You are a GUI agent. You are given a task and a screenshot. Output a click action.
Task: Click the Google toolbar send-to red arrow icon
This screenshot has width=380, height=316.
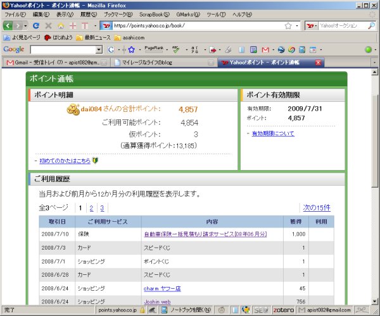213,50
